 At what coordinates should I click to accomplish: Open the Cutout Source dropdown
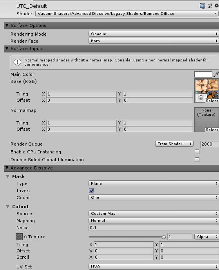pyautogui.click(x=154, y=214)
